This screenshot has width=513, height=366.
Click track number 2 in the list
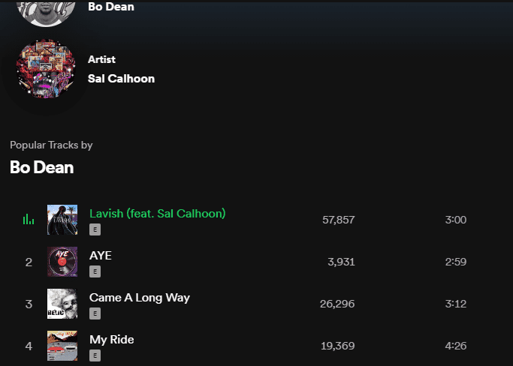pyautogui.click(x=29, y=262)
